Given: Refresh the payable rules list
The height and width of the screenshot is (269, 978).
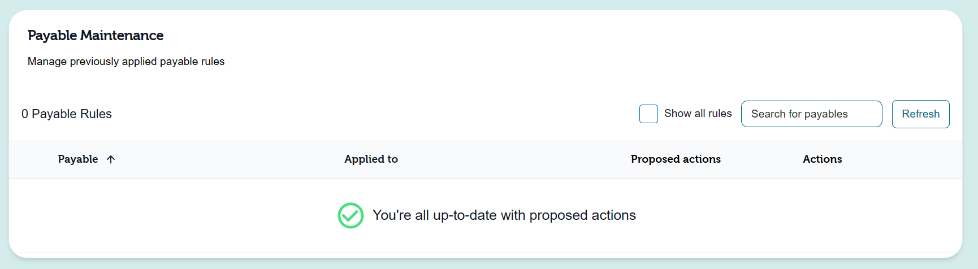Looking at the screenshot, I should pyautogui.click(x=920, y=114).
